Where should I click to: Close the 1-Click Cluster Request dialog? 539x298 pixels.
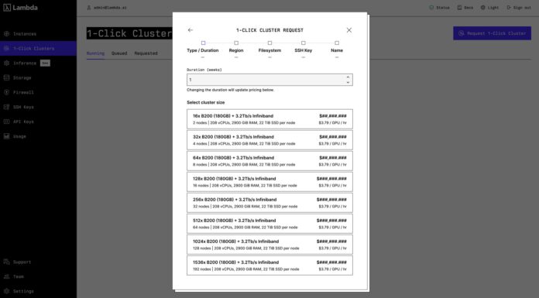[349, 30]
